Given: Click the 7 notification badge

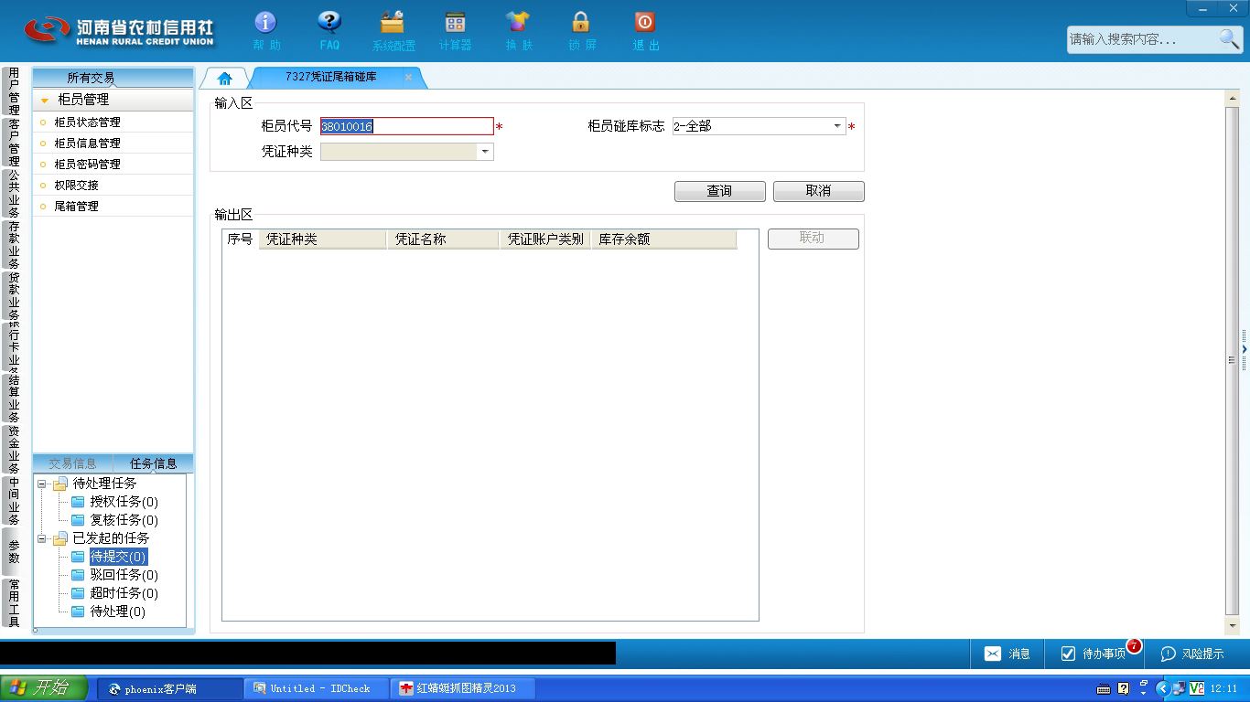Looking at the screenshot, I should pyautogui.click(x=1134, y=646).
